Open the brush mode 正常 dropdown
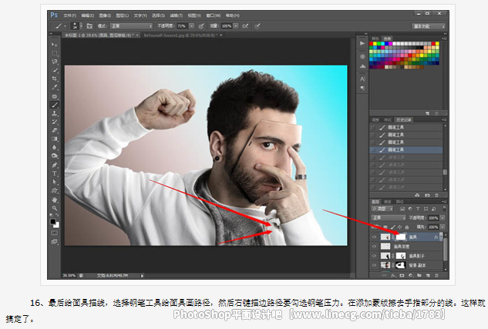The image size is (488, 329). 131,25
